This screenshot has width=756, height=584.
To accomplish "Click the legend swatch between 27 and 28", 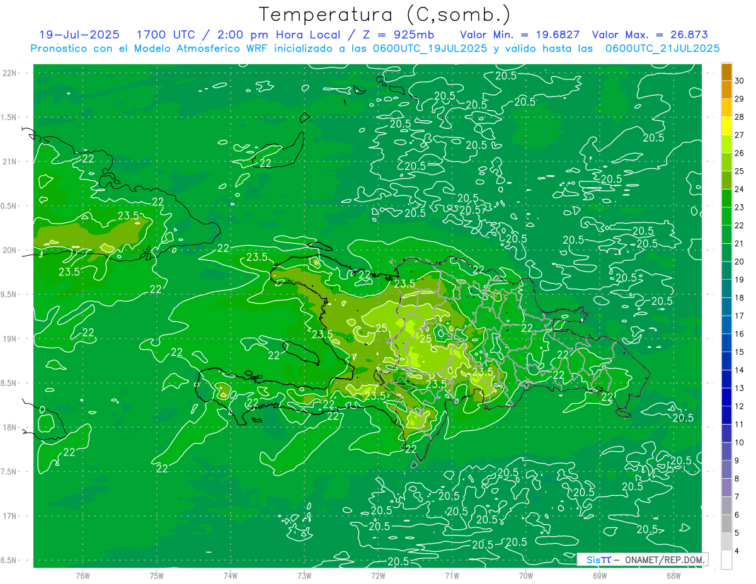I will click(x=726, y=126).
